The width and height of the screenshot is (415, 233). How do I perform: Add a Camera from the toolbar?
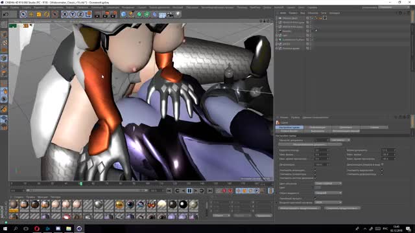click(x=170, y=14)
